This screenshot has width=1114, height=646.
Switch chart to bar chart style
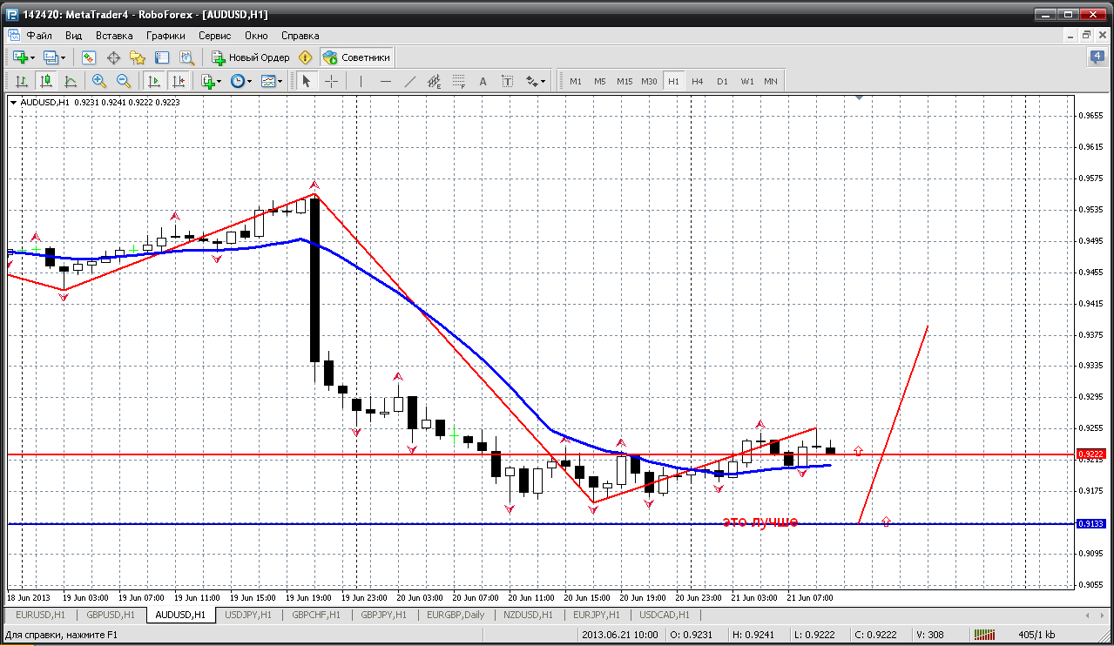[22, 81]
